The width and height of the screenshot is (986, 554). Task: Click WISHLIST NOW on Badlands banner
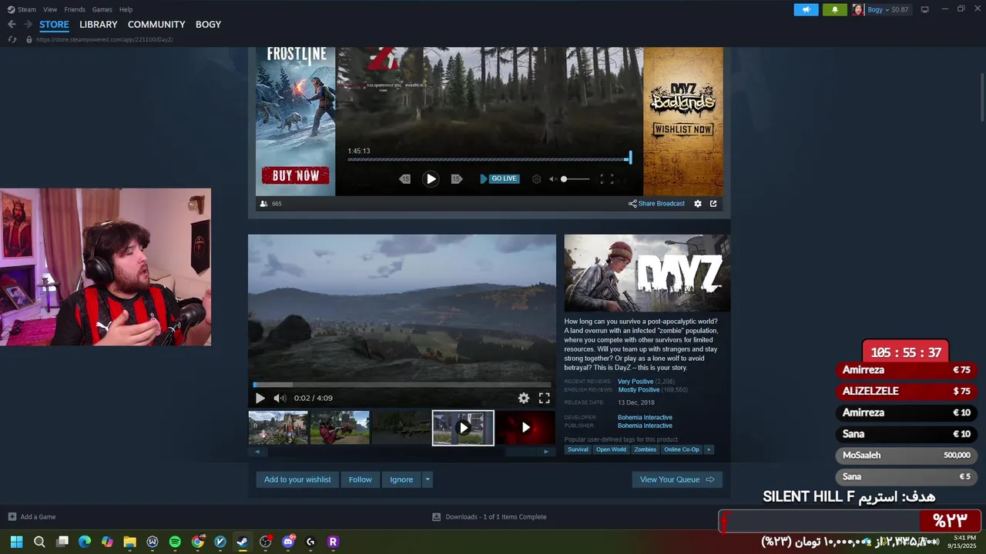pos(683,129)
